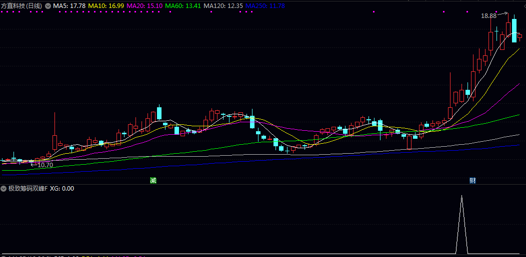Click the 18.88 highest price annotation

pyautogui.click(x=488, y=16)
